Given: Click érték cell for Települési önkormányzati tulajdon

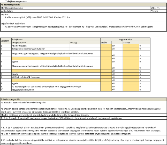Looking at the screenshot, I should pyautogui.click(x=105, y=49).
